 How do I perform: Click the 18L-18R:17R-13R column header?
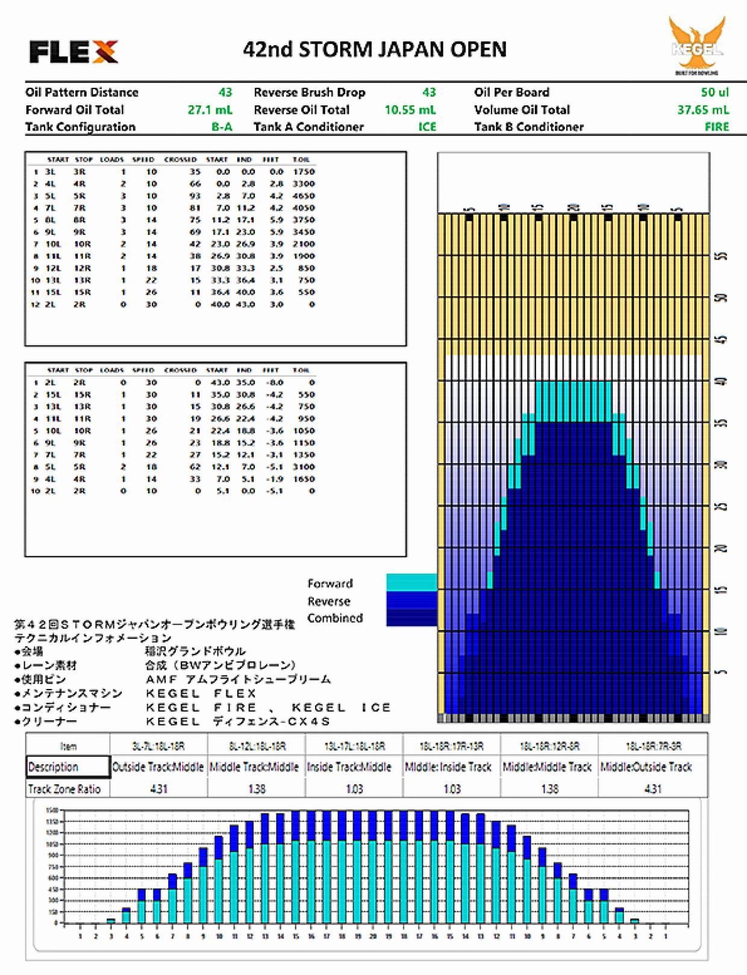[452, 746]
